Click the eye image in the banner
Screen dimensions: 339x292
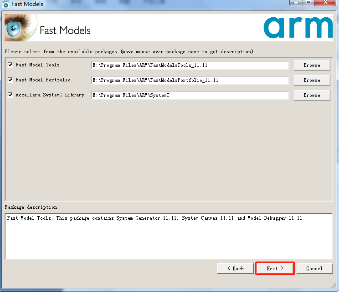click(x=21, y=28)
